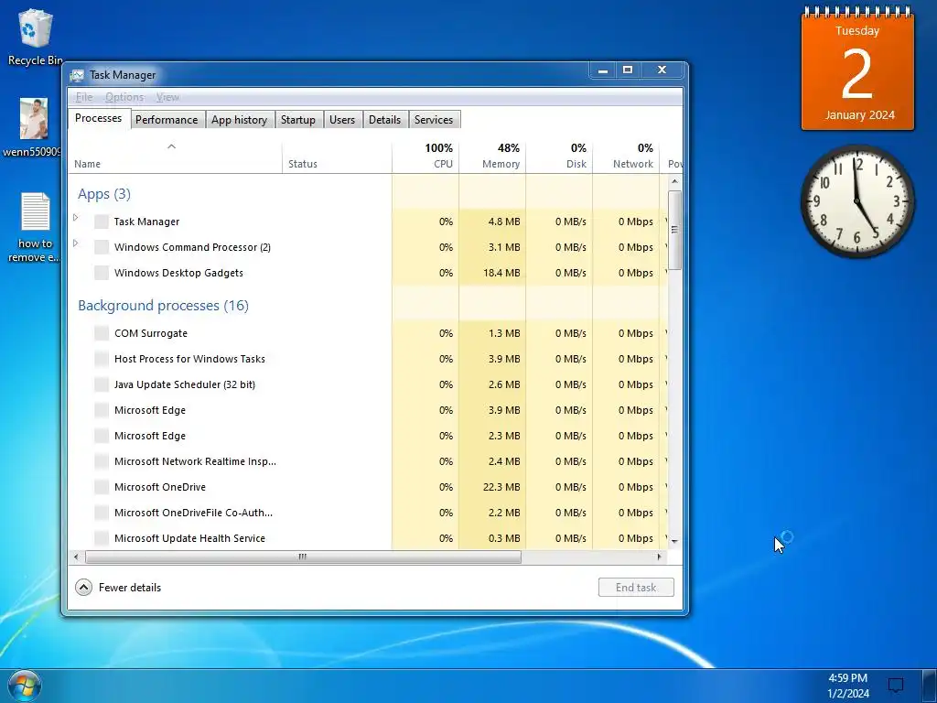Select Host Process for Windows Tasks

click(368, 359)
